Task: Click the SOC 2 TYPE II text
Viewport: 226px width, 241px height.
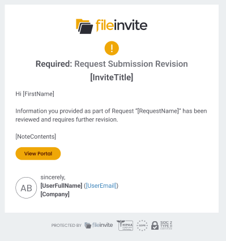Action: pos(166,225)
